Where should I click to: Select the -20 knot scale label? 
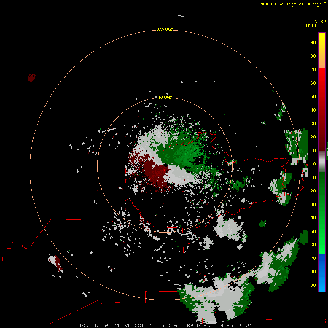(312, 191)
